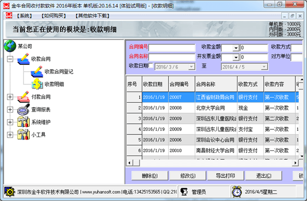Click the 查询报表 magnifier icon

24,109
